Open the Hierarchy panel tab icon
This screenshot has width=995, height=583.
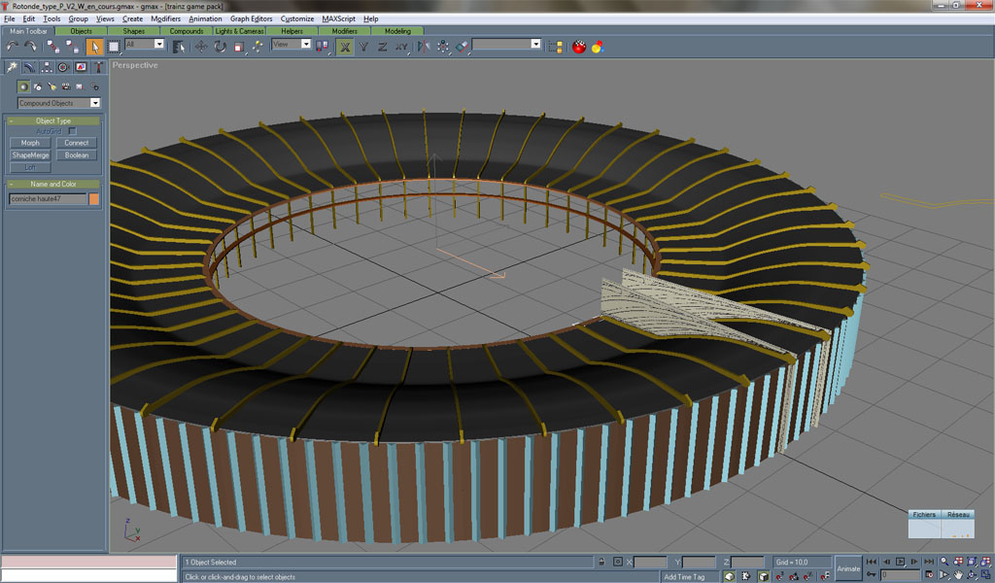coord(46,67)
